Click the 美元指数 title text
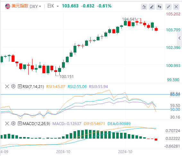 tap(20, 6)
